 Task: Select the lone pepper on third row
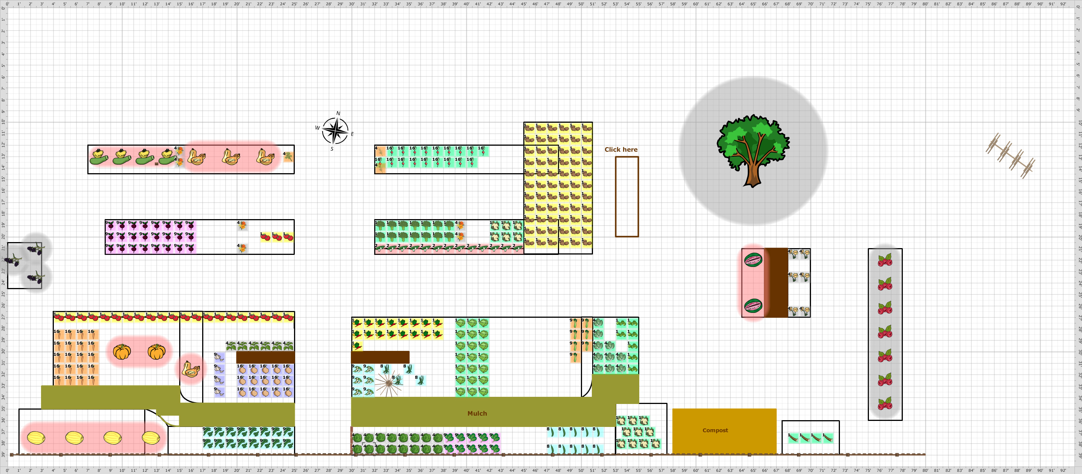coord(357,346)
